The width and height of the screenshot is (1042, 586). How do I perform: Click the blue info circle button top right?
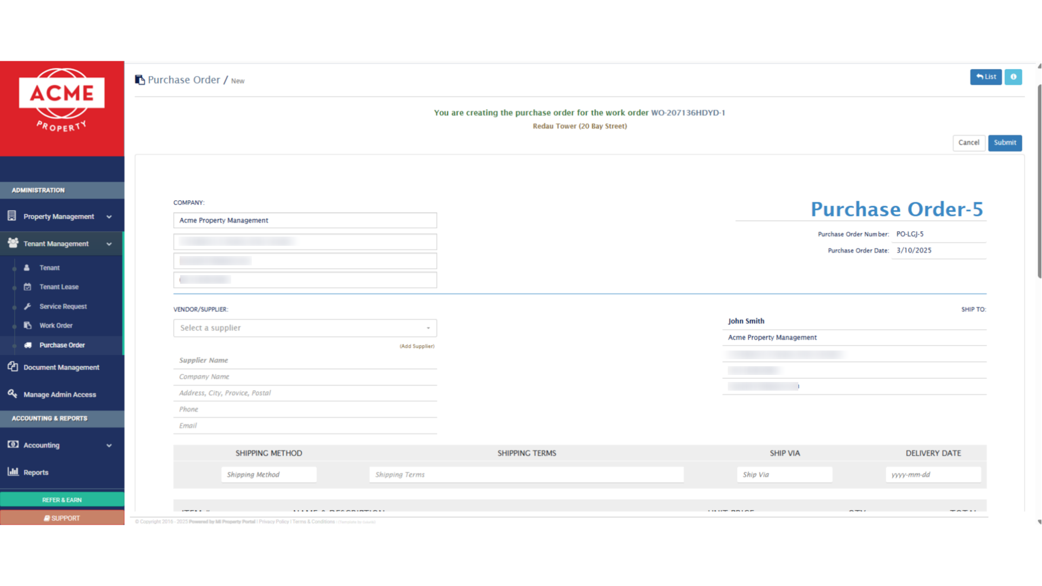(1013, 77)
